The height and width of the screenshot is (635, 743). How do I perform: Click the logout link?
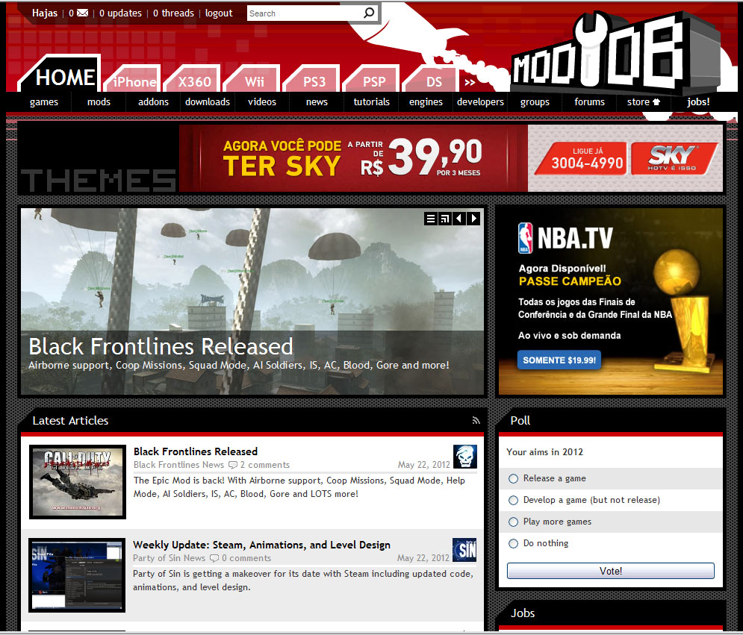pyautogui.click(x=219, y=13)
